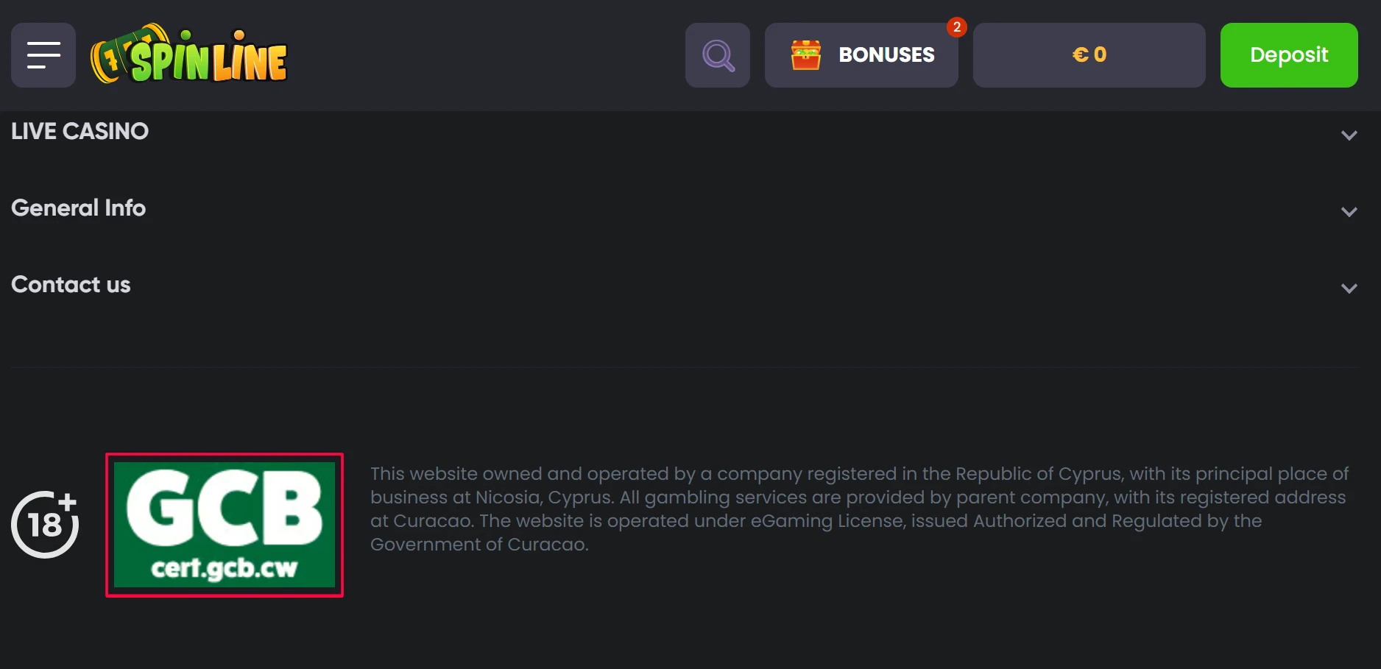Click the green Deposit button
The height and width of the screenshot is (669, 1381).
(1289, 55)
